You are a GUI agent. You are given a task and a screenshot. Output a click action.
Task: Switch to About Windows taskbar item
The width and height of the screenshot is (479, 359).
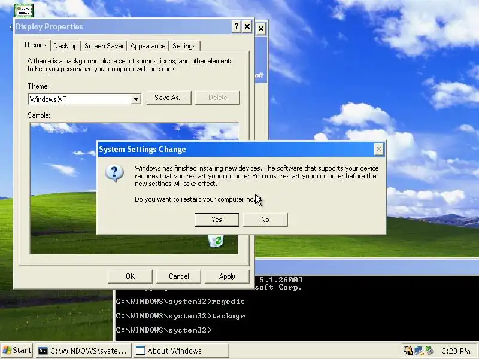click(x=181, y=351)
